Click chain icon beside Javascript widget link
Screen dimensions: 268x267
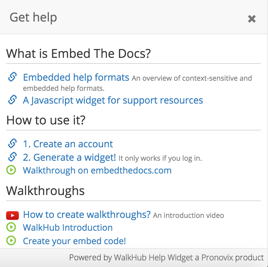point(12,100)
